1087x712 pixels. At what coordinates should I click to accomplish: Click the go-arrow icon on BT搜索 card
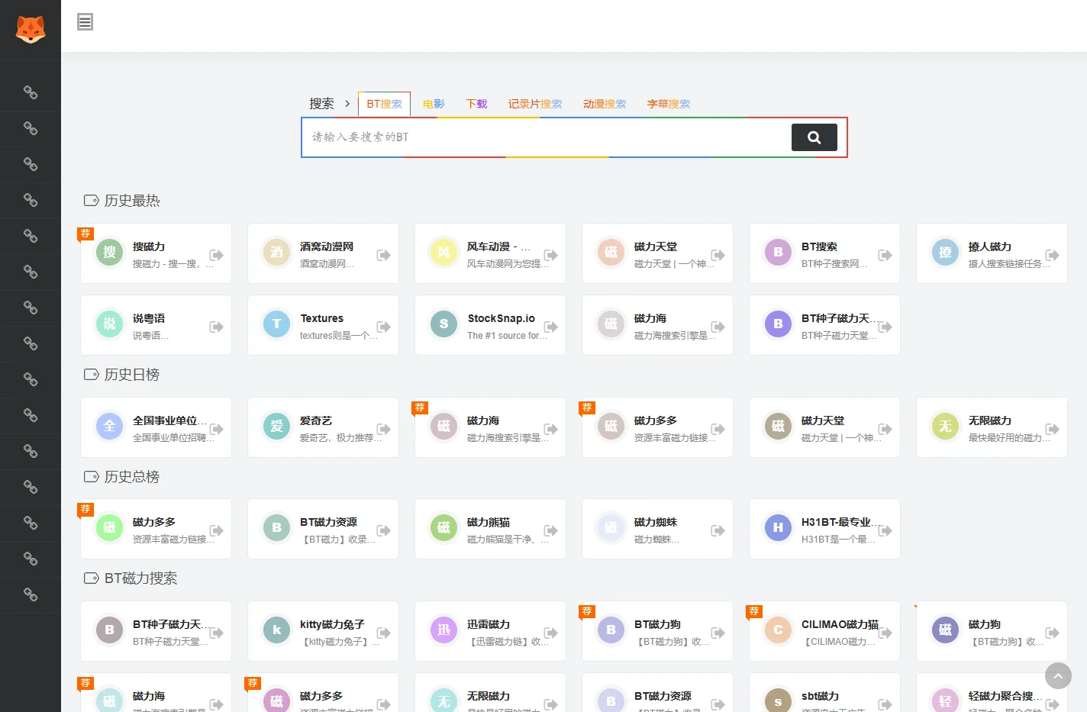(x=885, y=255)
